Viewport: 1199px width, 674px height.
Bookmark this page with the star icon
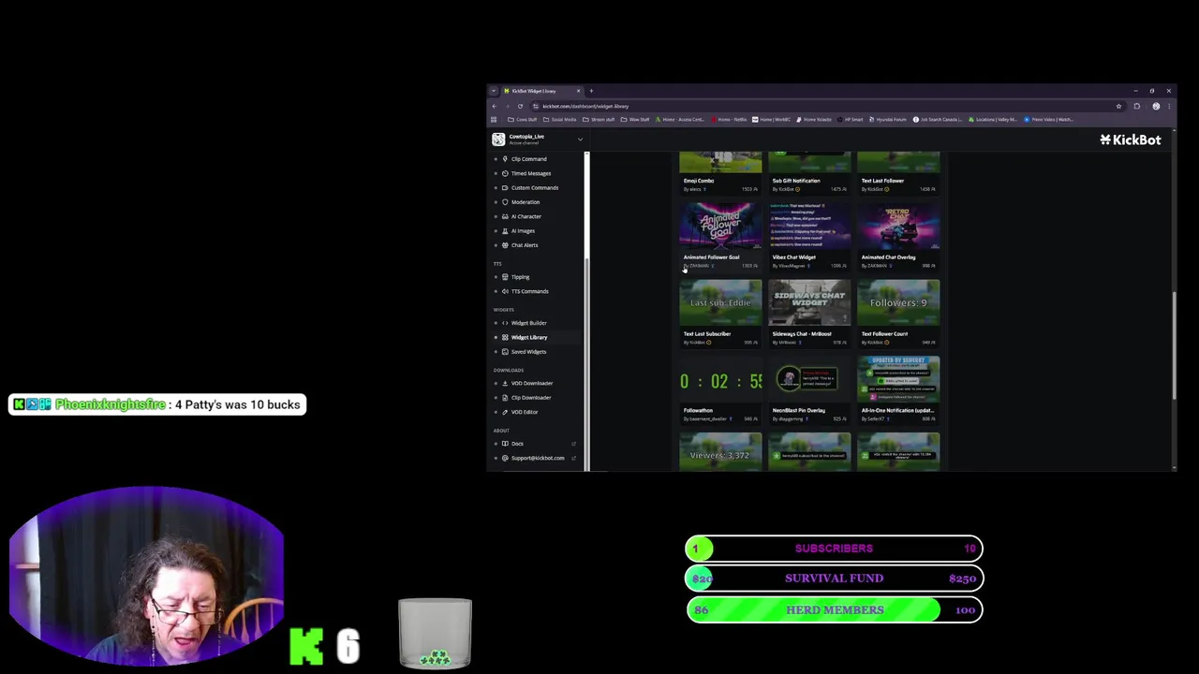(1118, 106)
